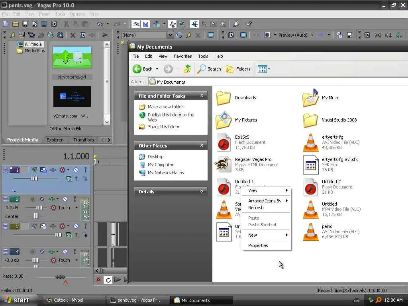Collapse the File and Folder Tasks panel

(x=202, y=96)
